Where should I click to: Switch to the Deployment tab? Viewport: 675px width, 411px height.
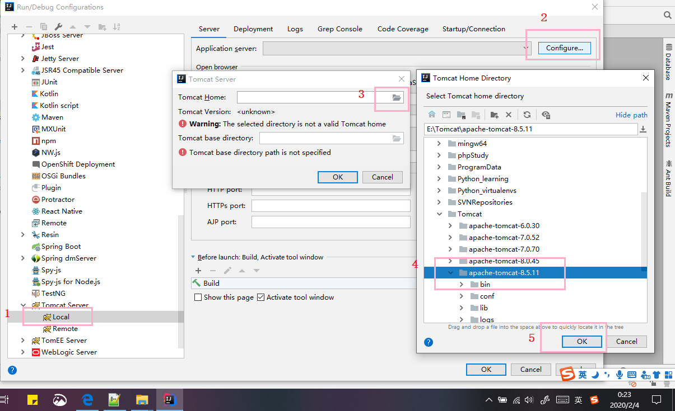[x=253, y=29]
